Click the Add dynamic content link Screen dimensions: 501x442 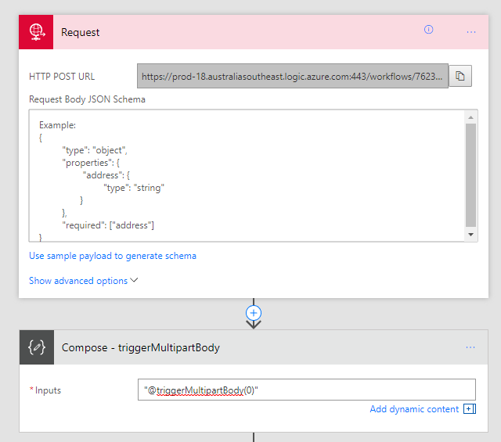pos(414,409)
